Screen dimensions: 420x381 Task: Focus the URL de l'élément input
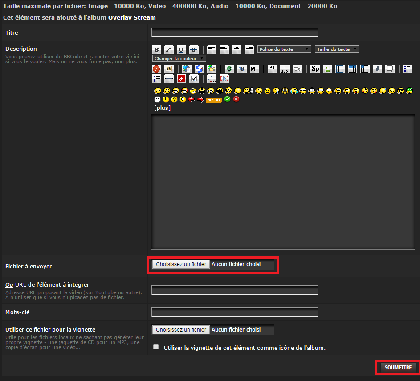[x=235, y=290]
